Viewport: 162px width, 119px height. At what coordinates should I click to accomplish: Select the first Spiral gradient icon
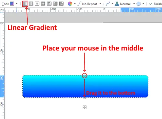[55, 4]
